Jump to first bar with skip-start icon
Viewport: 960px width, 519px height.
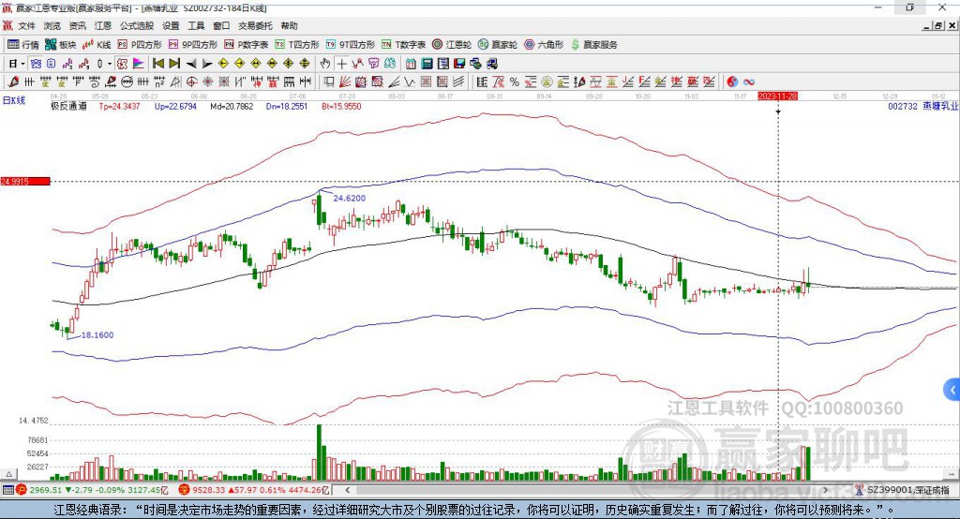click(157, 64)
